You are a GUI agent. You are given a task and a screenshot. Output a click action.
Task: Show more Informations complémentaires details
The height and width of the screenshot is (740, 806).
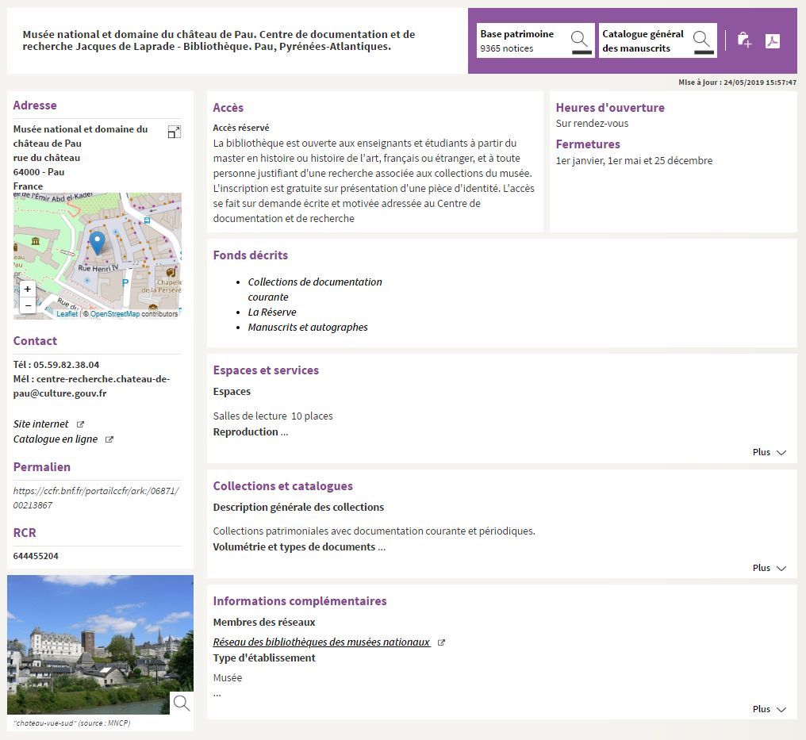[x=769, y=709]
